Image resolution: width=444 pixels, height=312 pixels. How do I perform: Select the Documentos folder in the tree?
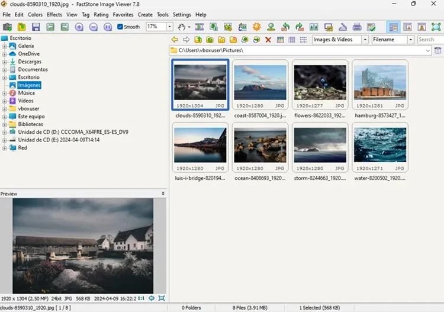point(33,69)
